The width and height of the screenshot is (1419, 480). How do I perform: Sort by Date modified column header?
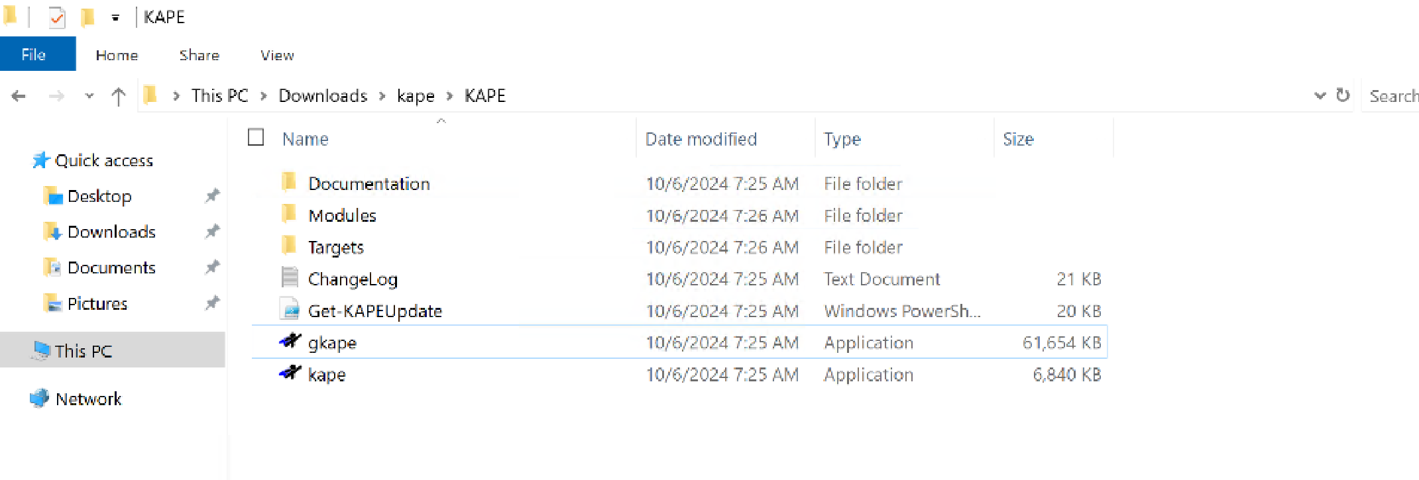tap(701, 139)
